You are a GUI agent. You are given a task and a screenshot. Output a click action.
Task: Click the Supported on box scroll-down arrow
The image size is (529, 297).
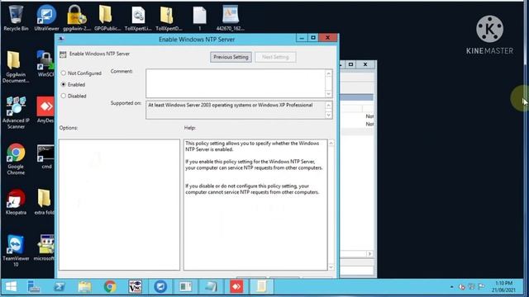(329, 115)
